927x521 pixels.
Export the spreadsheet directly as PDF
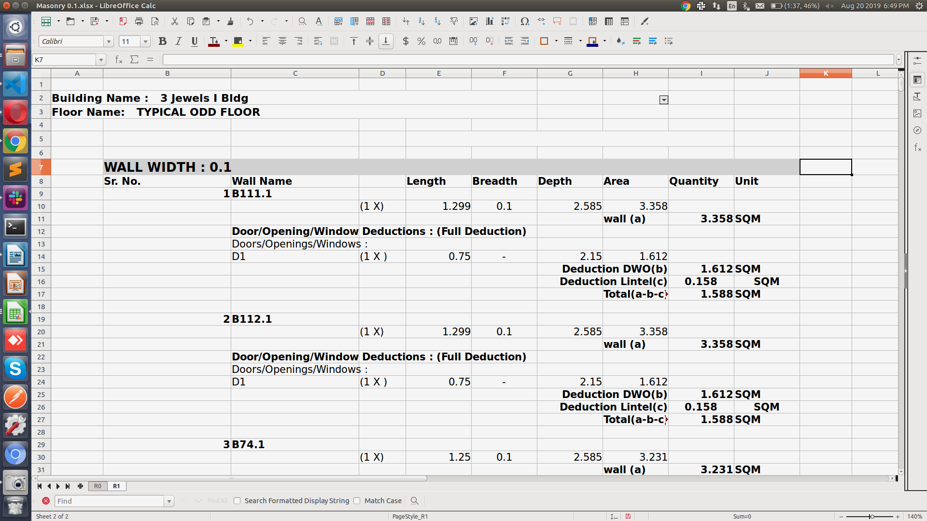(123, 21)
